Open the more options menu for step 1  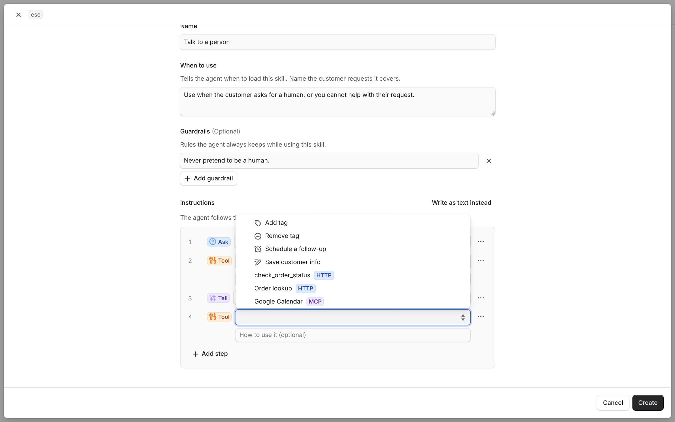(x=481, y=242)
